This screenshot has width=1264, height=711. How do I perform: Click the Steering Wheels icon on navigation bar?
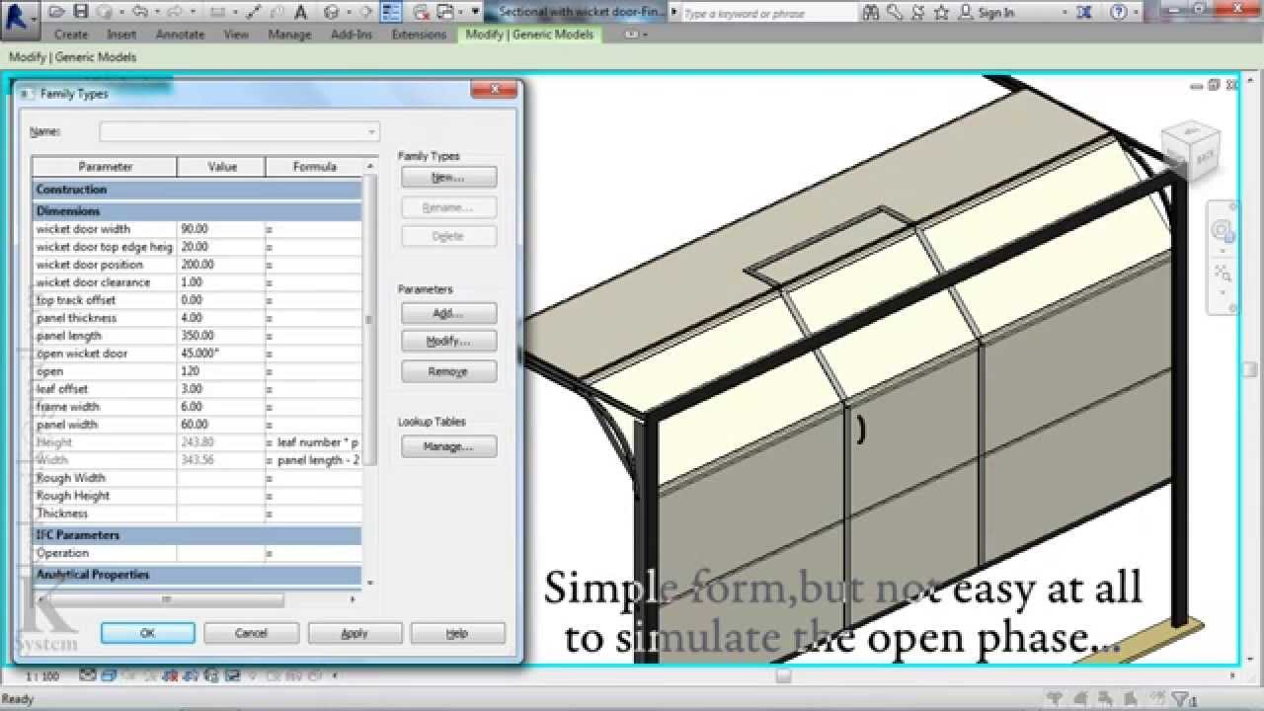[x=1224, y=232]
